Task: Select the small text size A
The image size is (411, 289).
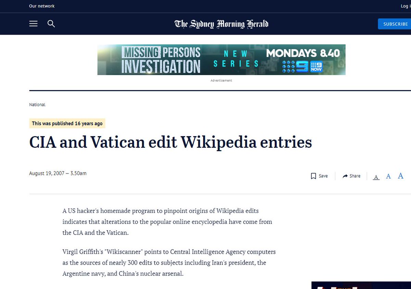Action: 376,177
